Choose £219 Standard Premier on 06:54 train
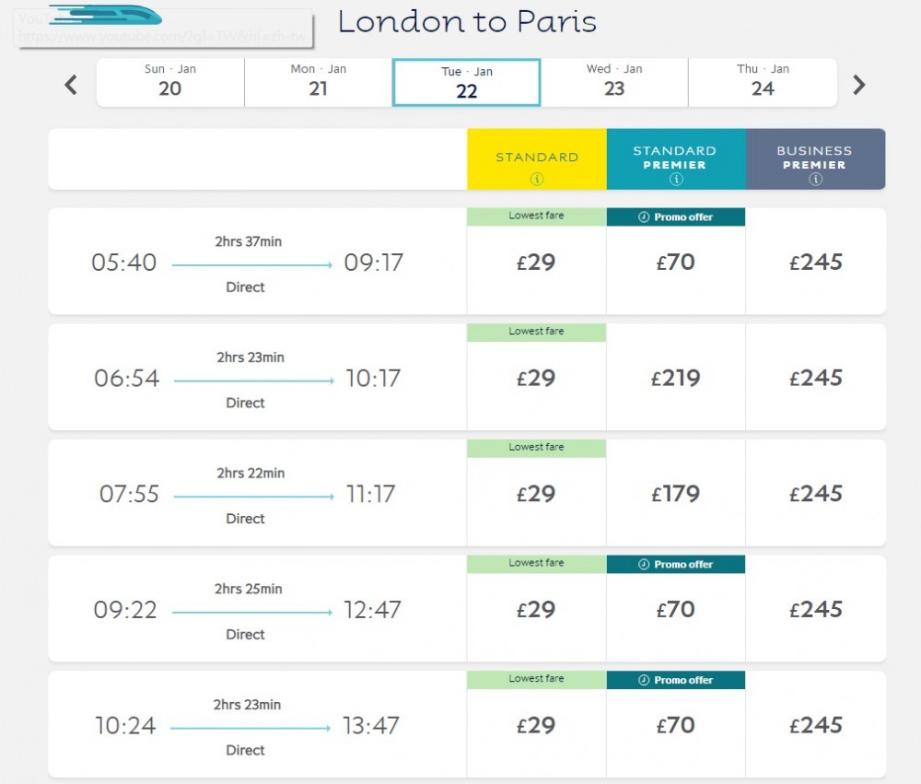This screenshot has width=921, height=784. pyautogui.click(x=675, y=378)
